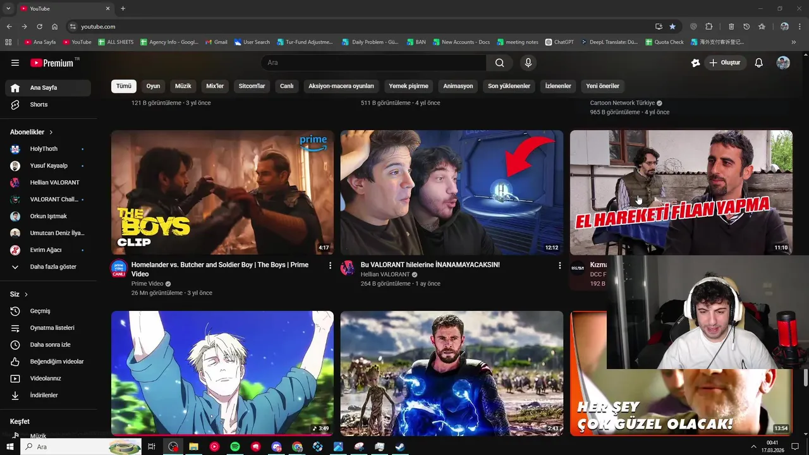Open HolyThoth channel subscription
Screen dimensions: 809x455
click(x=48, y=149)
